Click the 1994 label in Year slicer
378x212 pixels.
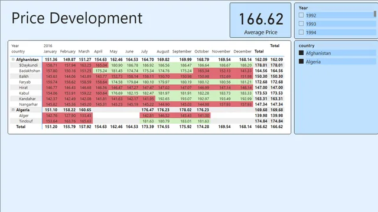pyautogui.click(x=311, y=32)
